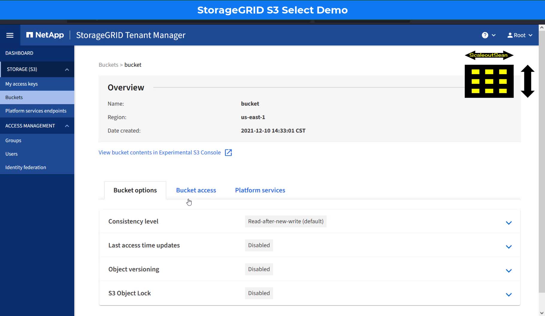Expand Last access time updates section
The width and height of the screenshot is (545, 316).
[x=508, y=247]
